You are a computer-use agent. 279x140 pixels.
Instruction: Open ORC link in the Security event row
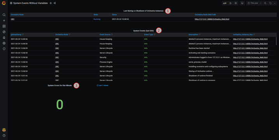(x=57, y=57)
